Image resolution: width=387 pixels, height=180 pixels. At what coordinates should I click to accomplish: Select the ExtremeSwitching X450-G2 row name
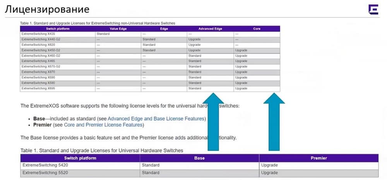[x=41, y=50]
